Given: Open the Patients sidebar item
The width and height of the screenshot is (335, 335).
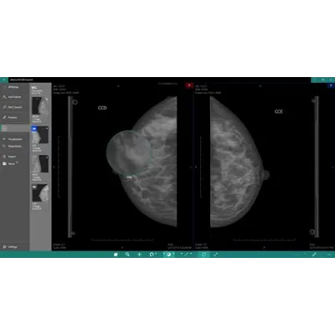Looking at the screenshot, I should tap(14, 117).
